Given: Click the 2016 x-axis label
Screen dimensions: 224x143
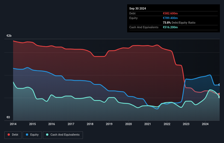Looking at the screenshot, I should tap(52, 124).
